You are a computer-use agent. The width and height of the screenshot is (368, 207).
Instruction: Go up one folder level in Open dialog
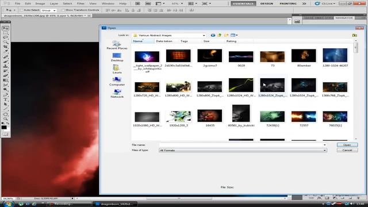point(220,35)
